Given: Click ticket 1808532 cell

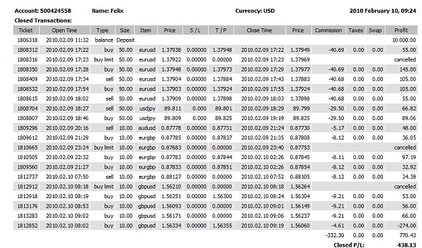Looking at the screenshot, I should tap(28, 89).
